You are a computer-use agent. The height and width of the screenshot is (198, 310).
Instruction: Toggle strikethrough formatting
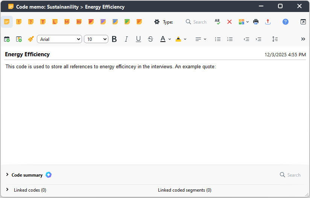point(150,39)
